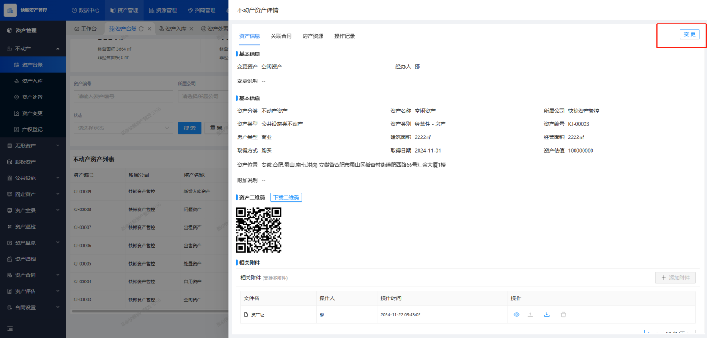Open 资产管理 in the top navigation
Image resolution: width=707 pixels, height=338 pixels.
(124, 10)
